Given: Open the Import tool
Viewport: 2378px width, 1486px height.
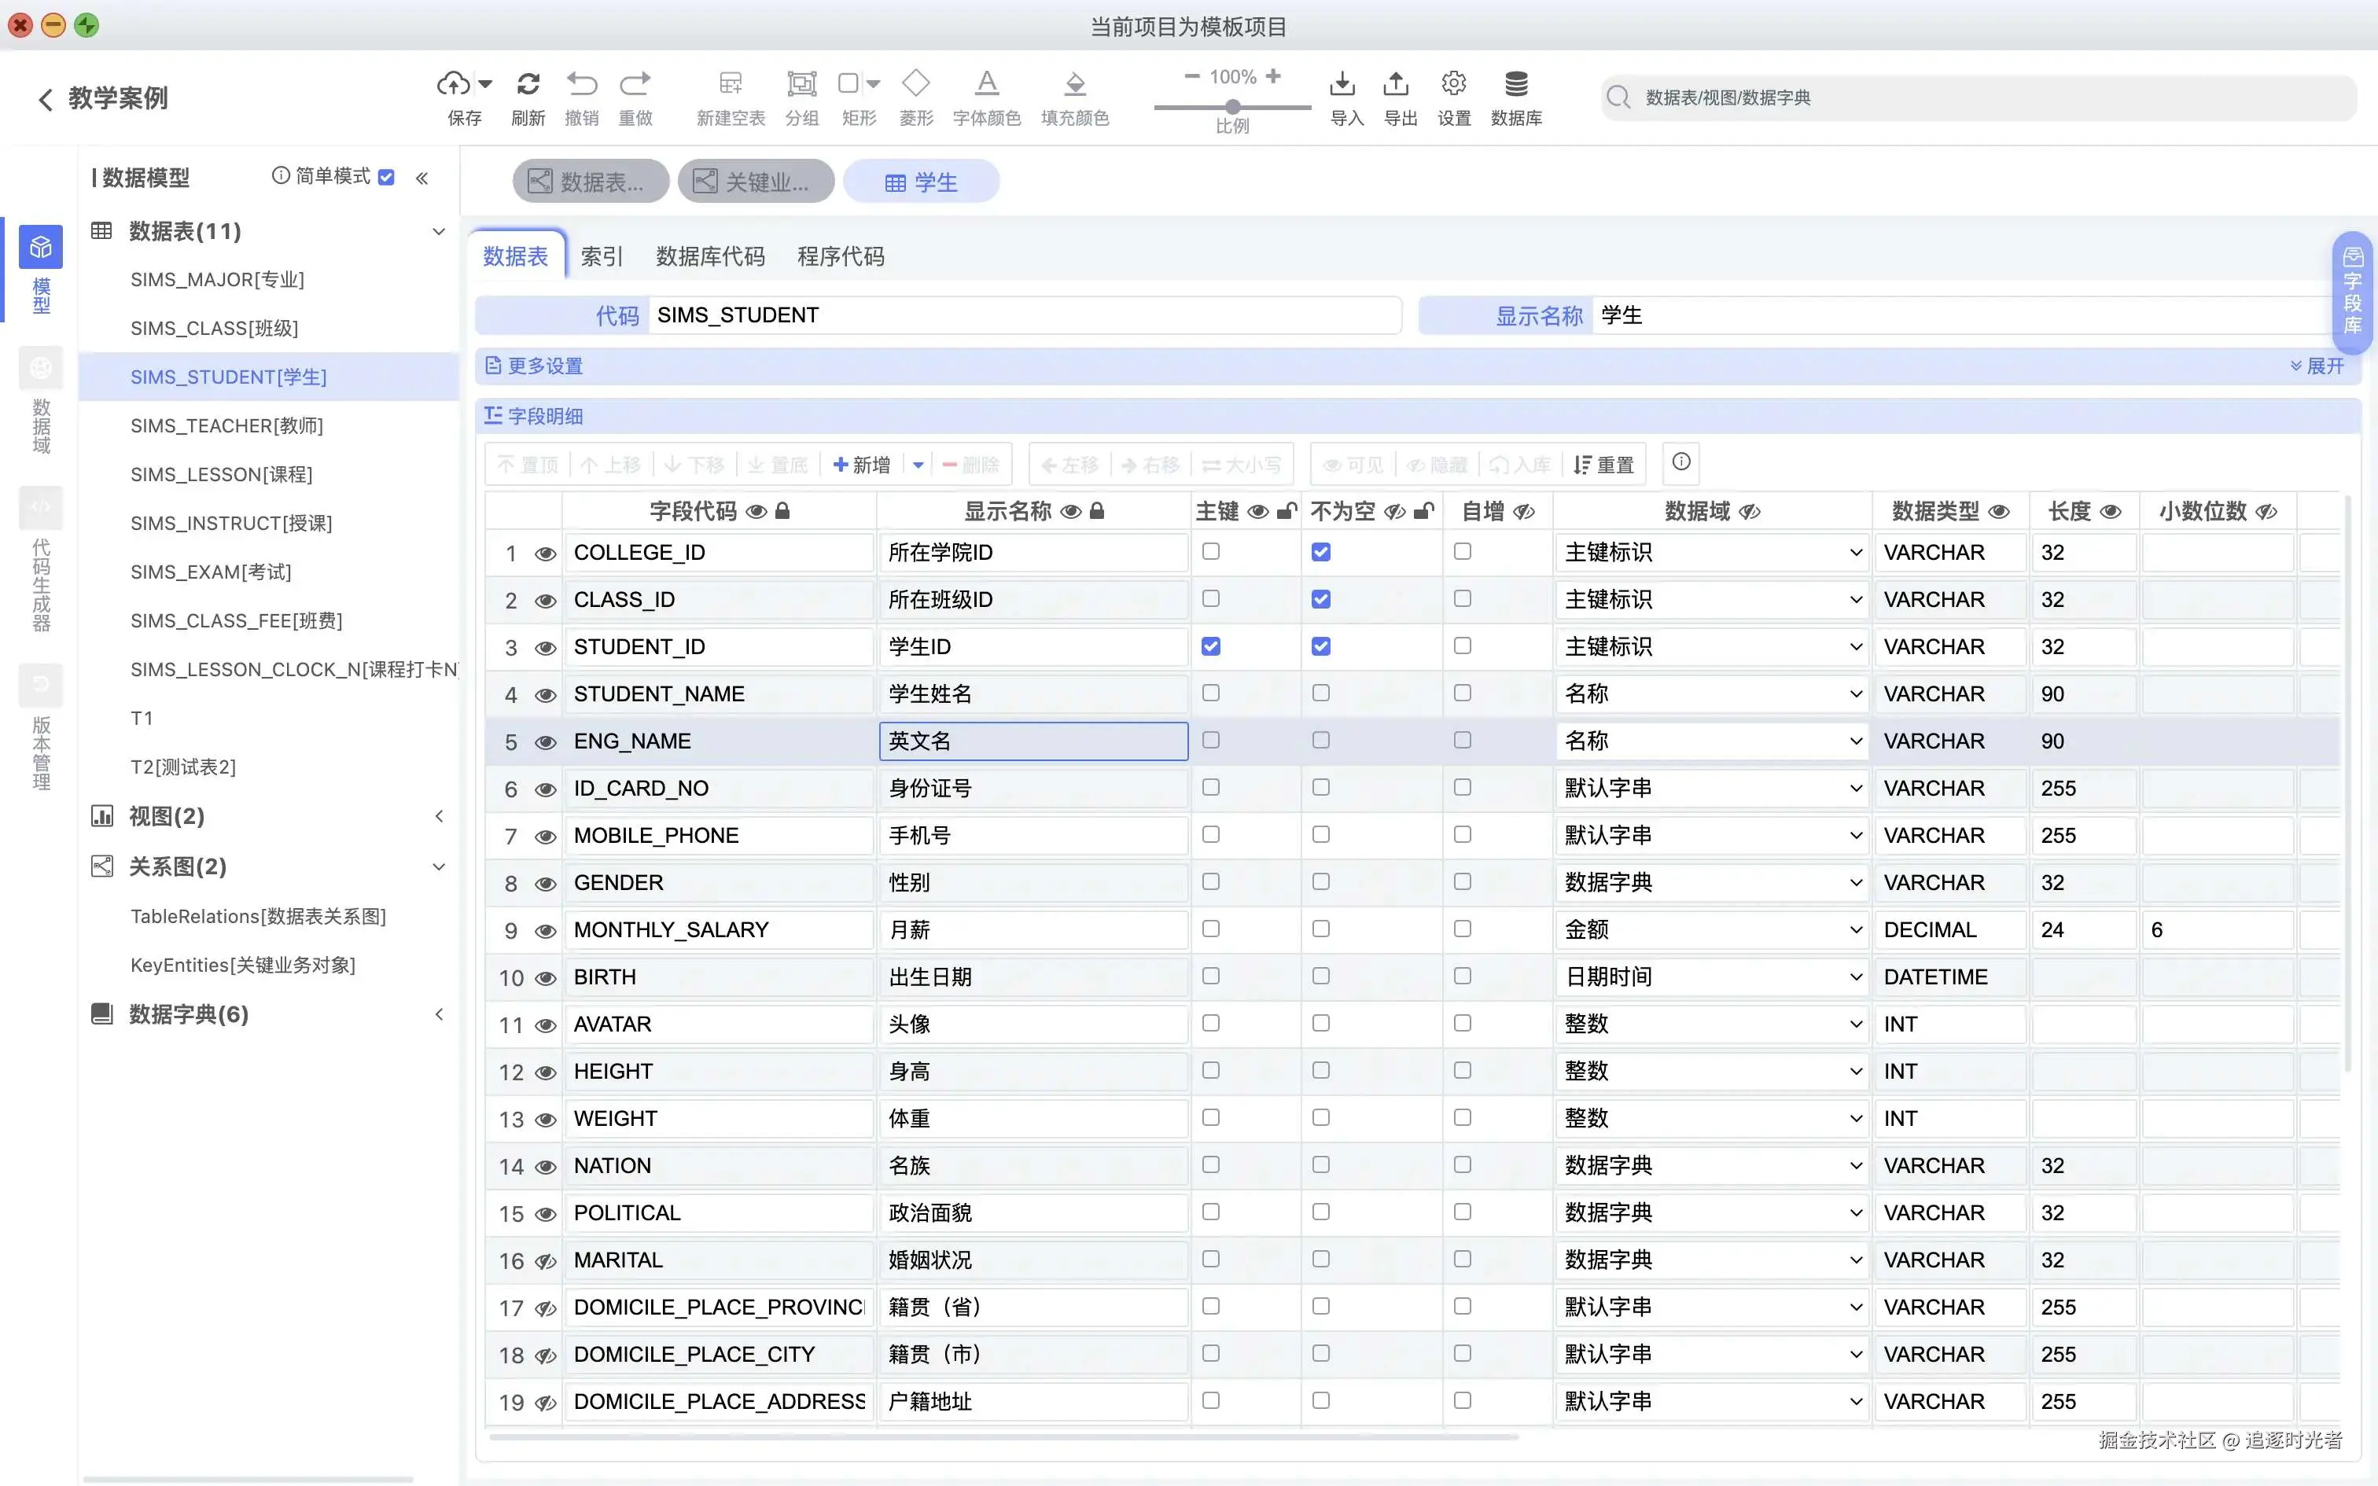Looking at the screenshot, I should point(1342,85).
